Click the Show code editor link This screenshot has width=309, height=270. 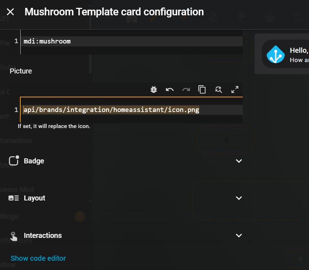tap(38, 258)
